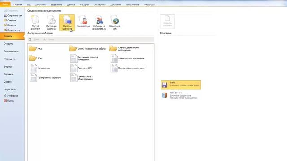Select the Образцы шаблонов icon

pyautogui.click(x=67, y=22)
